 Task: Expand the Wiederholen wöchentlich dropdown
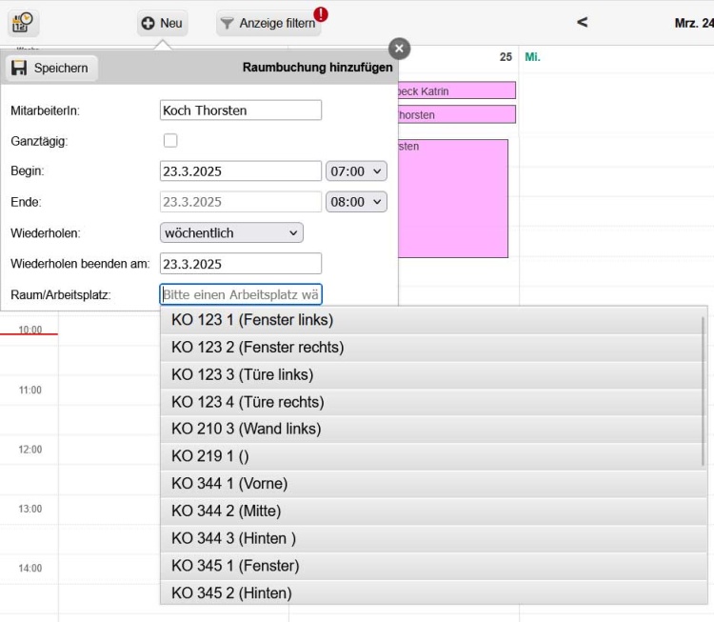(231, 232)
